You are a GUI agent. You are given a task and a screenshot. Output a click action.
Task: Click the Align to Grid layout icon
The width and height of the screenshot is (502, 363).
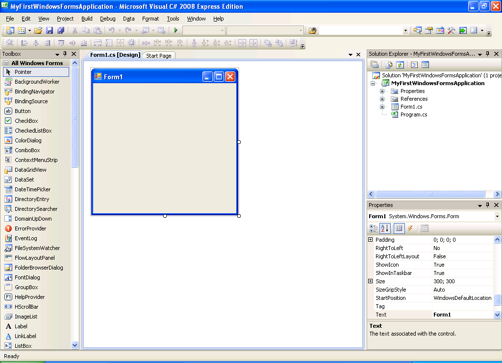(10, 43)
